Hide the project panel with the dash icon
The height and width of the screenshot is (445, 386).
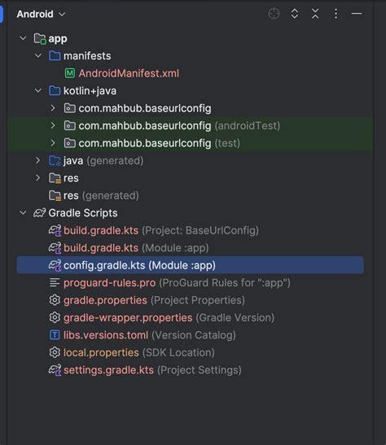(357, 14)
